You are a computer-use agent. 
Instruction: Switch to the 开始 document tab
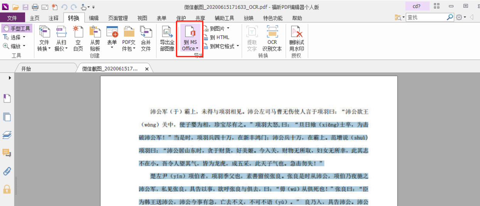(x=26, y=69)
